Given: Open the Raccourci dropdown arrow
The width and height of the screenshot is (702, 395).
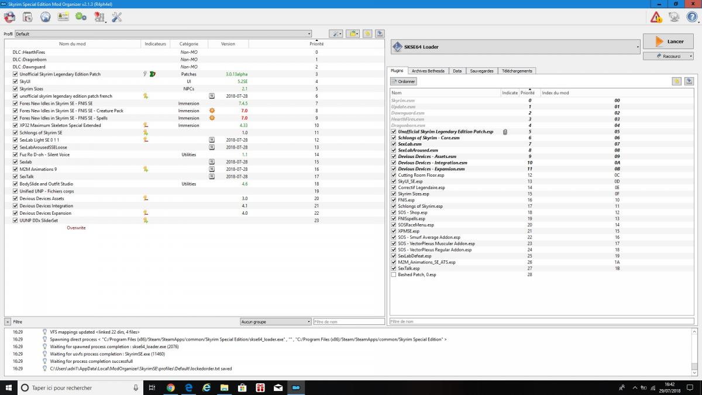Looking at the screenshot, I should pyautogui.click(x=691, y=56).
